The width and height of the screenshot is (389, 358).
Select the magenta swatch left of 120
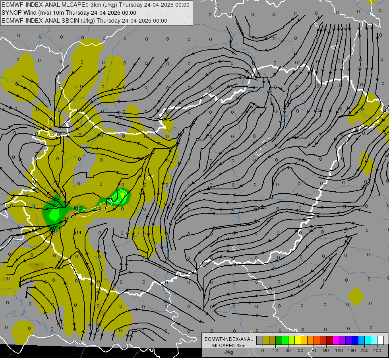point(336,340)
